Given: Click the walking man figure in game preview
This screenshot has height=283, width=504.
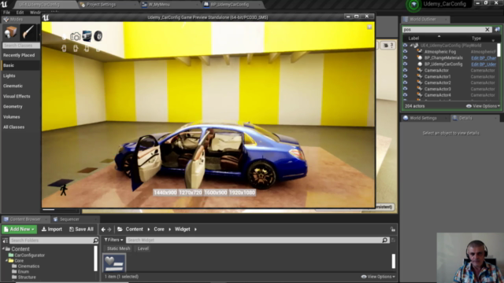Looking at the screenshot, I should coord(64,190).
